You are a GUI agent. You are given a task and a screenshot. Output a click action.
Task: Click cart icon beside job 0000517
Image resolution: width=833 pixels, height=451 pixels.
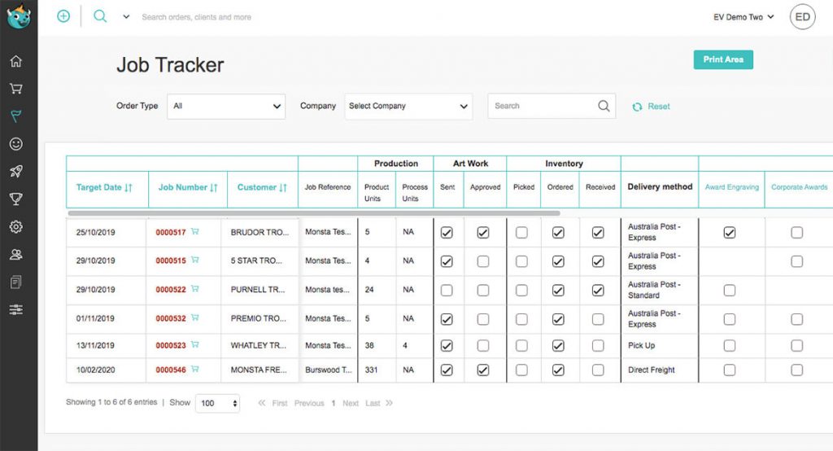[x=195, y=232]
